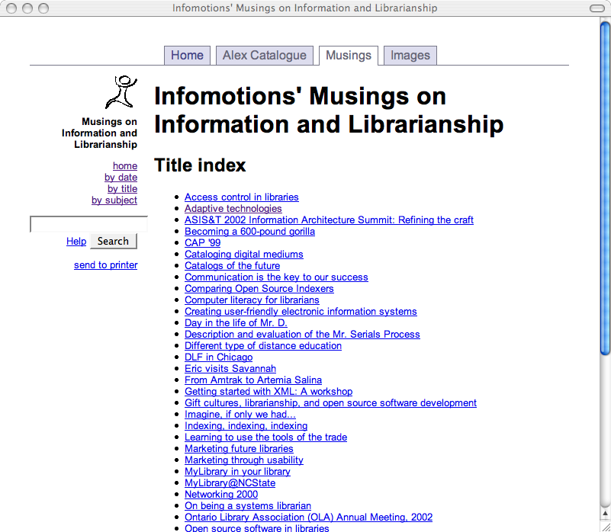Click the window toolbar toggle pill button
The image size is (611, 532).
[594, 8]
